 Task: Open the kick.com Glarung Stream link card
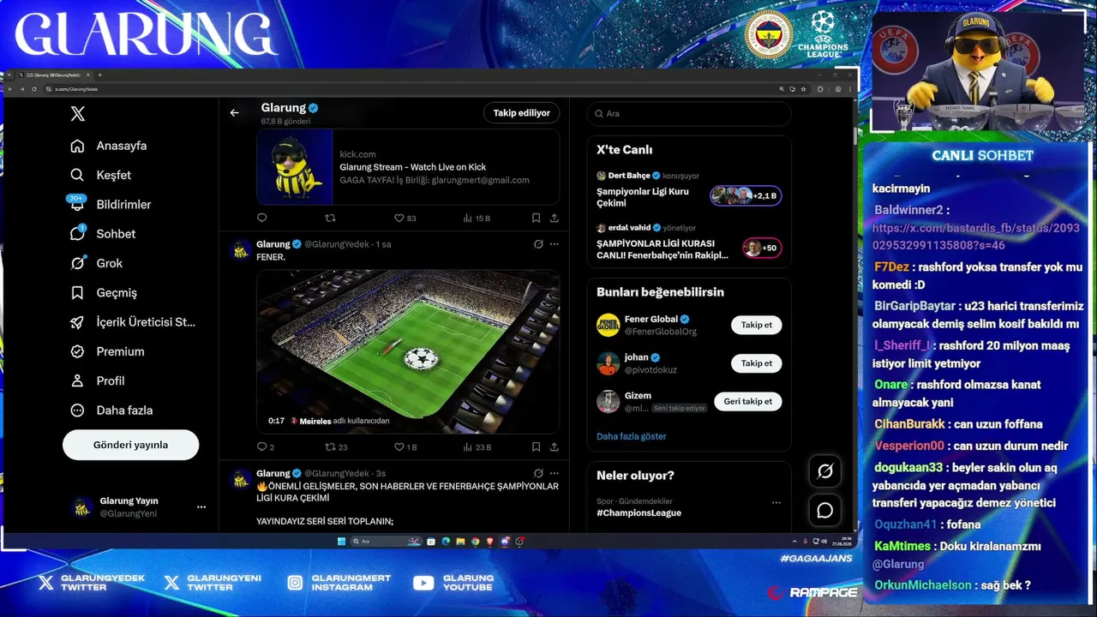pyautogui.click(x=408, y=167)
